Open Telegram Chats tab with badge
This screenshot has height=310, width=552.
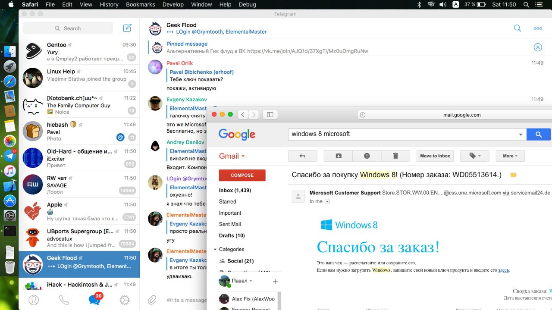(x=94, y=299)
